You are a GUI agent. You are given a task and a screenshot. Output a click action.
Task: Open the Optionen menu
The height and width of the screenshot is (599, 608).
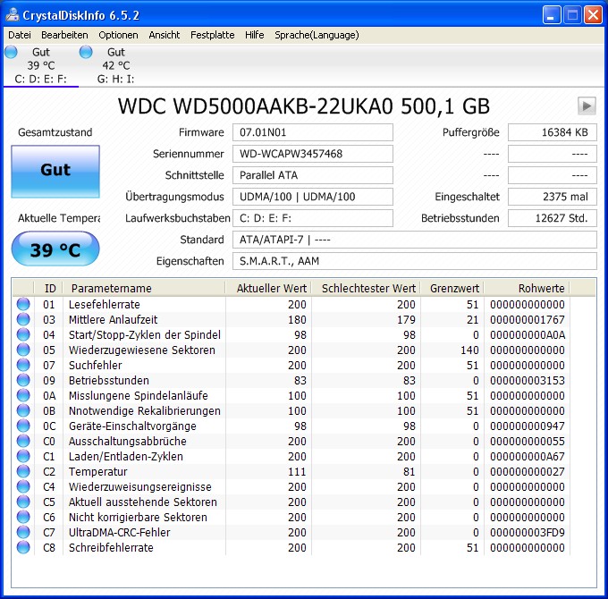(x=118, y=35)
